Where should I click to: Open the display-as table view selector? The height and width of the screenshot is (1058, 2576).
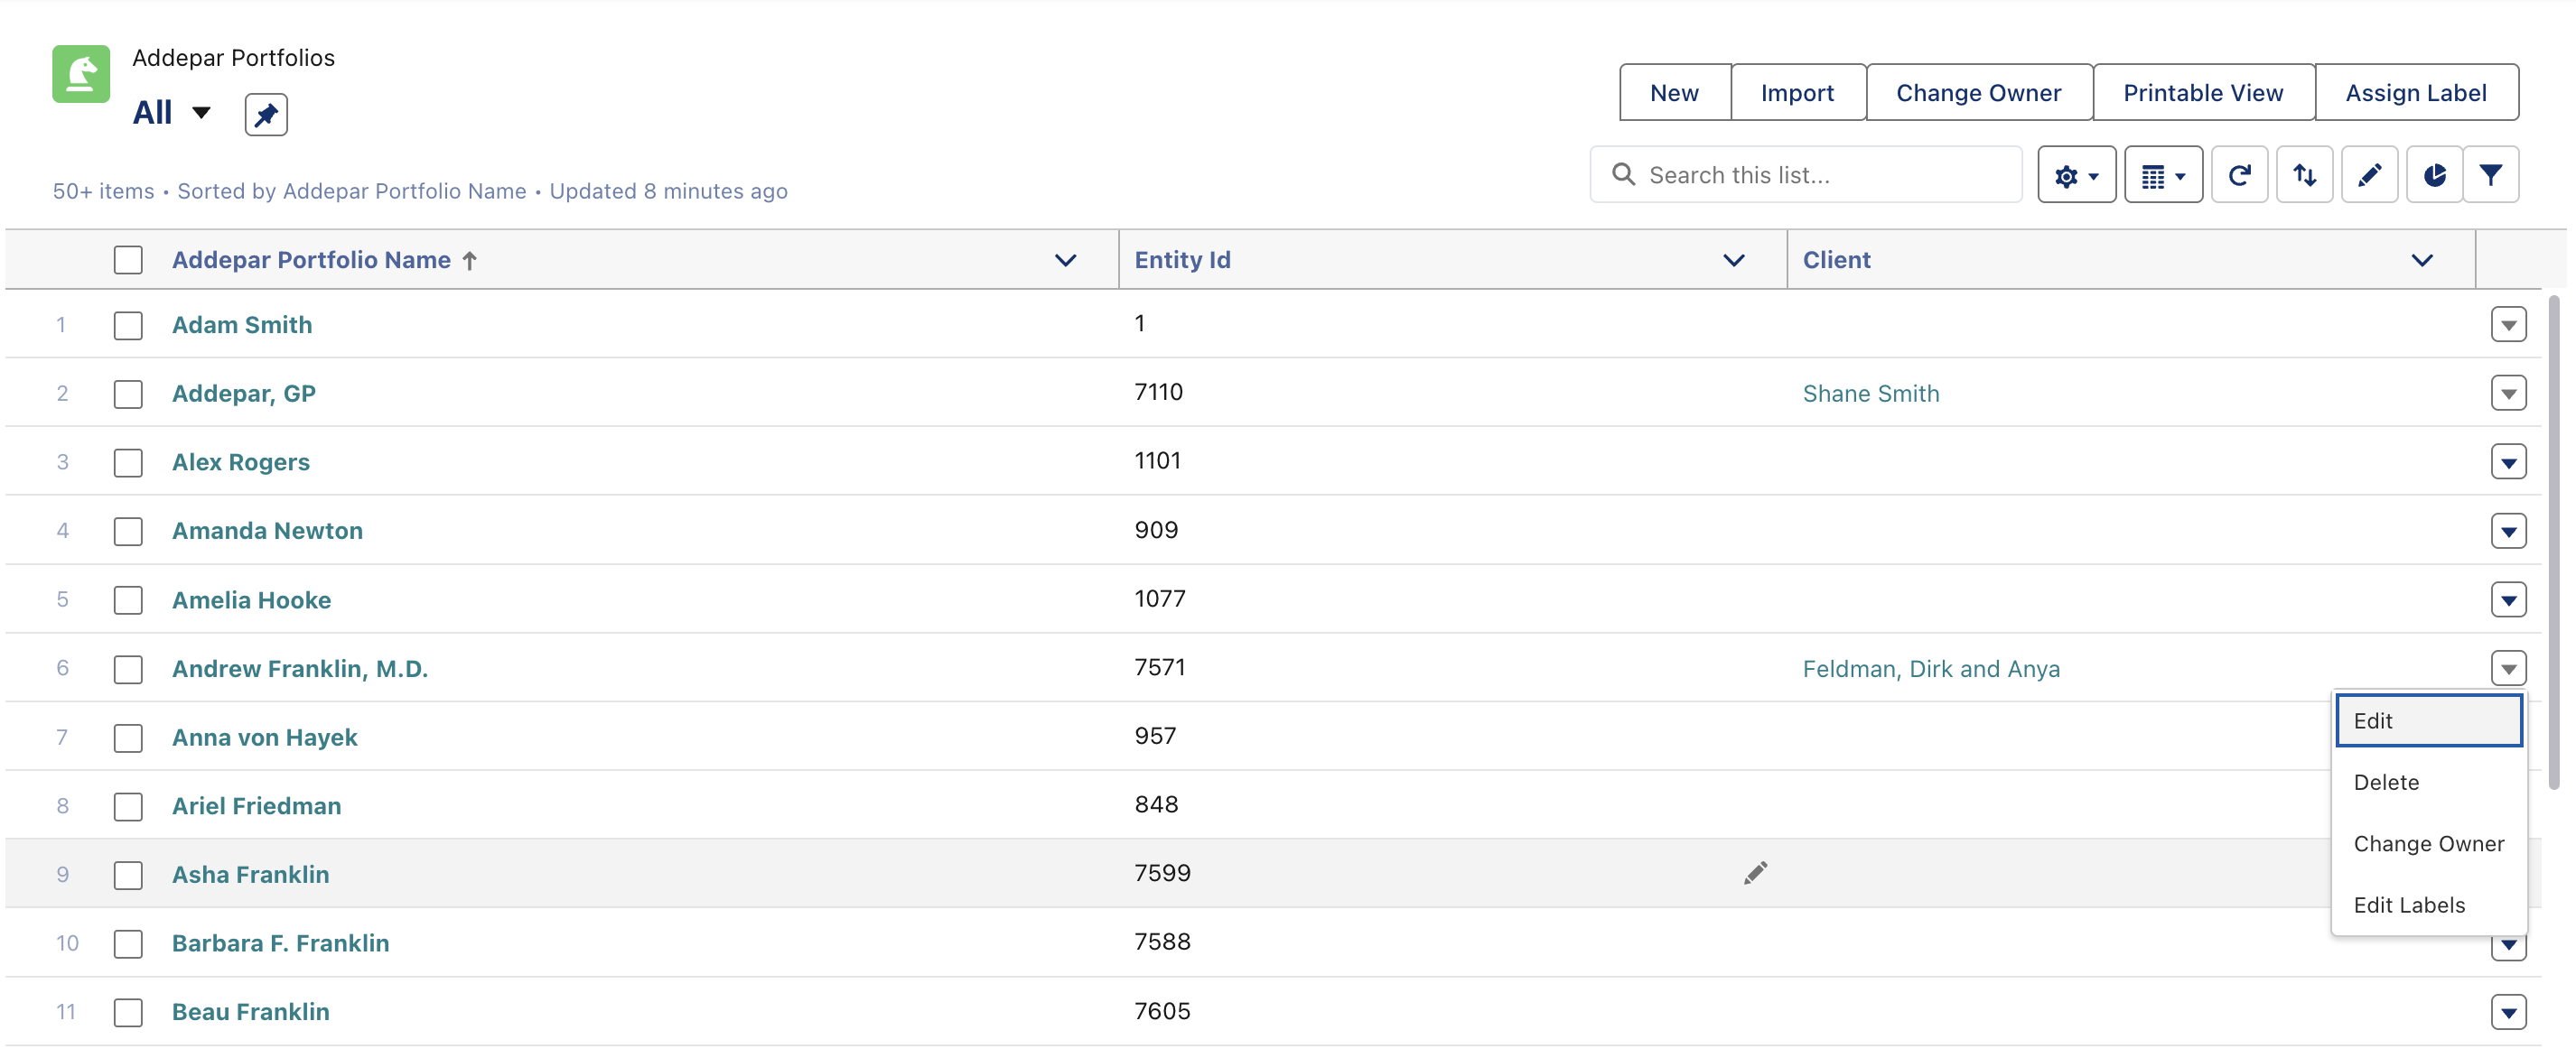tap(2163, 176)
